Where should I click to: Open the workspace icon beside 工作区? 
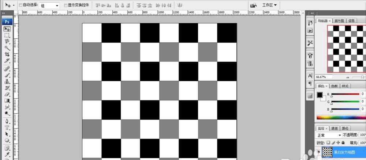[254, 5]
